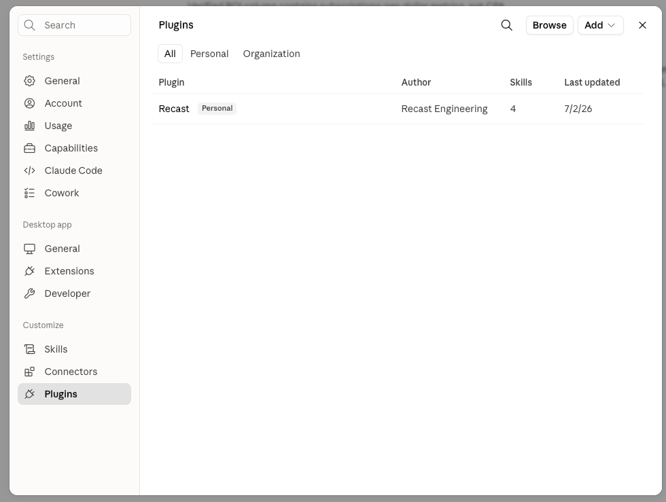The image size is (666, 502).
Task: Click the 7/2/26 last updated date
Action: coord(578,109)
